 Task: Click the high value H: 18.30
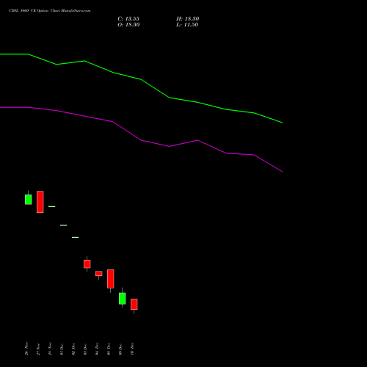pos(188,19)
